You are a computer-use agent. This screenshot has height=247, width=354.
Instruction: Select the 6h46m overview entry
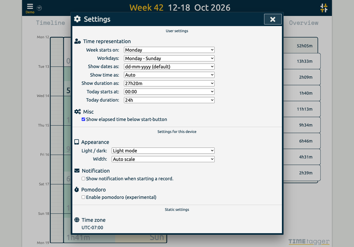click(x=302, y=141)
